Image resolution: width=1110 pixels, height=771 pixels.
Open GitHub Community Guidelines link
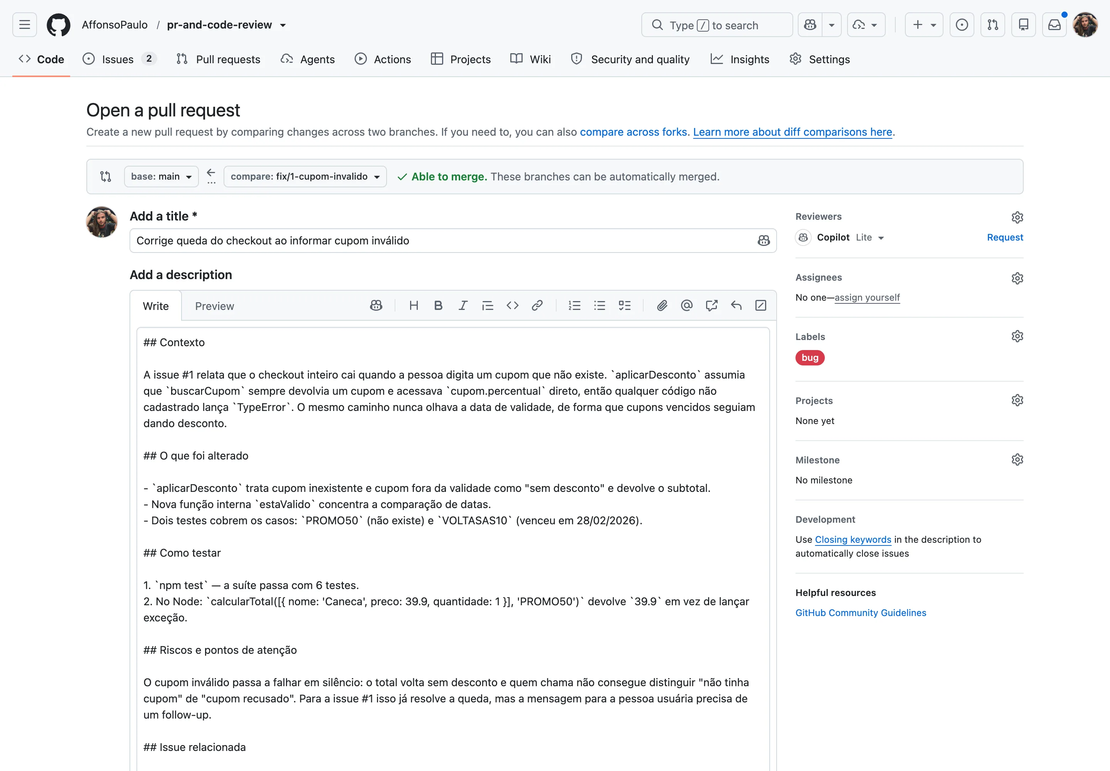coord(861,613)
